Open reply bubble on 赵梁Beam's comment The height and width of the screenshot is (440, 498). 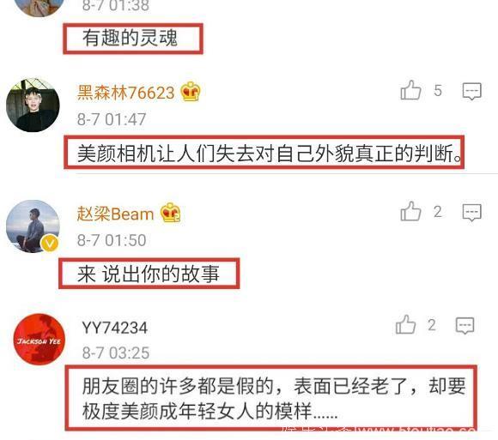click(x=471, y=212)
